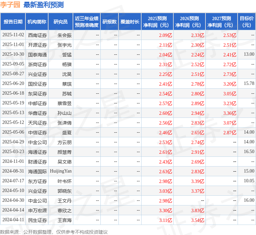The height and width of the screenshot is (235, 256).
Task: Click the 最新盈利预测 heading
Action: pyautogui.click(x=44, y=5)
